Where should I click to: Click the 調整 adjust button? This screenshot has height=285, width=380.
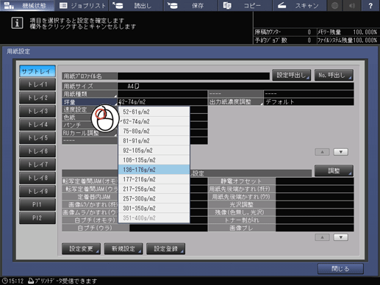pyautogui.click(x=334, y=170)
